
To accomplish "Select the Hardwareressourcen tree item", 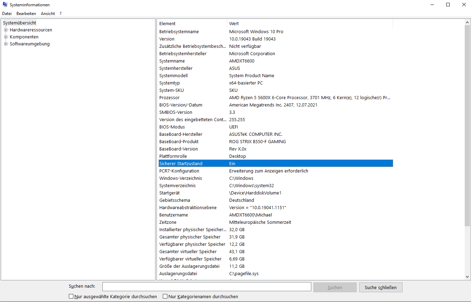I will click(31, 30).
